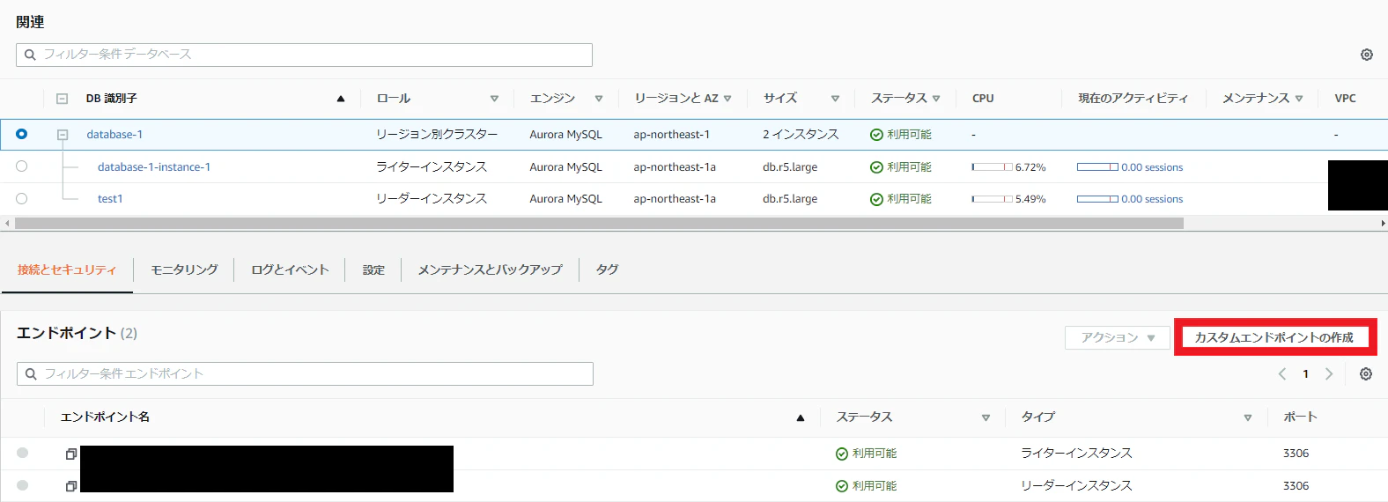Click ap-northeast-1 region cell
Image resolution: width=1388 pixels, height=502 pixels.
[x=671, y=135]
